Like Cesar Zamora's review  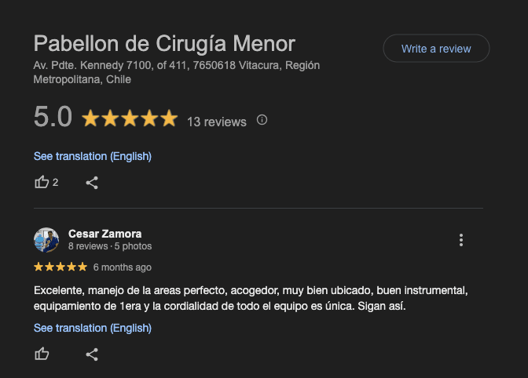tap(42, 354)
